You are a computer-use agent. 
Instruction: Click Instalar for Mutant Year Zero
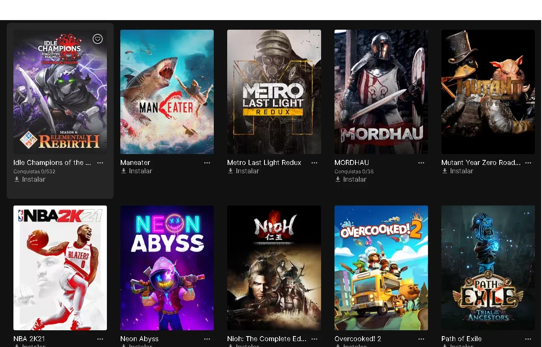[x=462, y=171]
